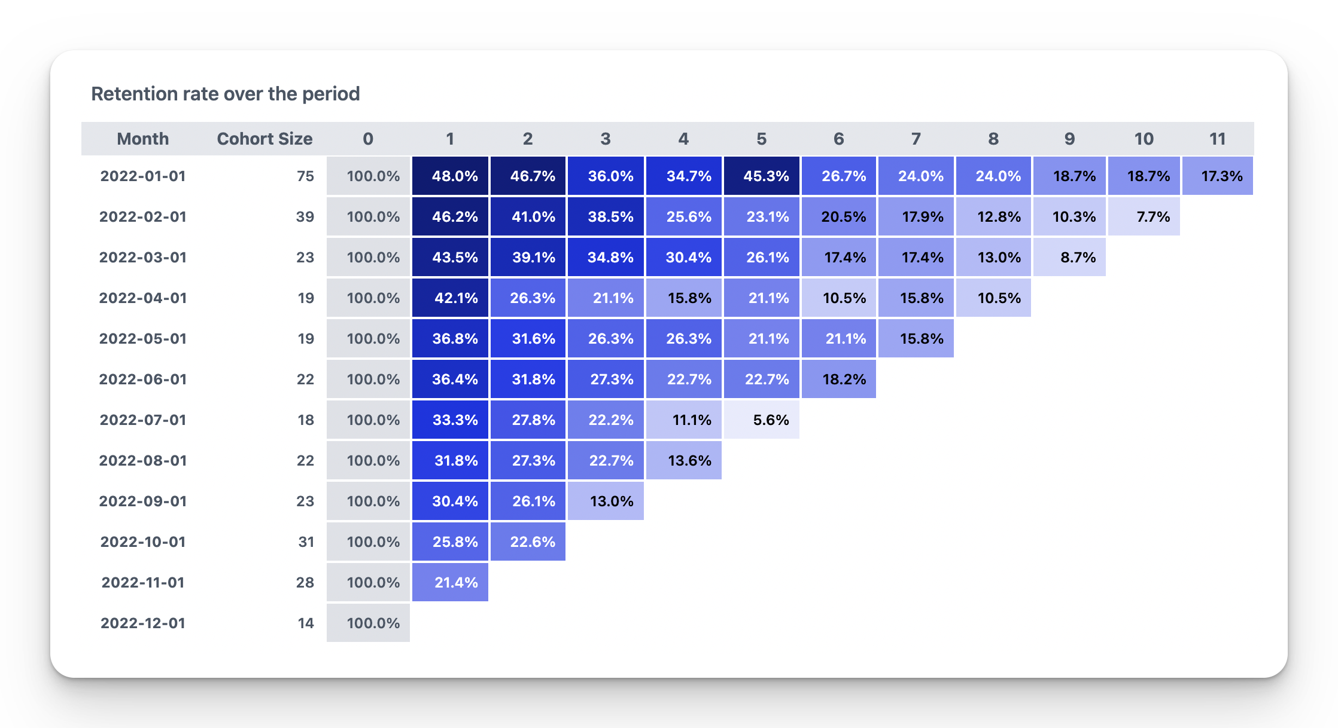The image size is (1338, 728).
Task: Select the 17.3% cell in column 11
Action: pyautogui.click(x=1218, y=176)
